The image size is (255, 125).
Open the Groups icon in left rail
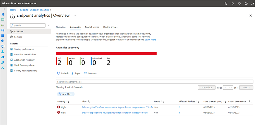pyautogui.click(x=3, y=57)
